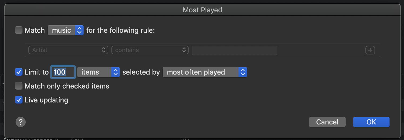
Task: Click the Cancel button
Action: coord(327,122)
